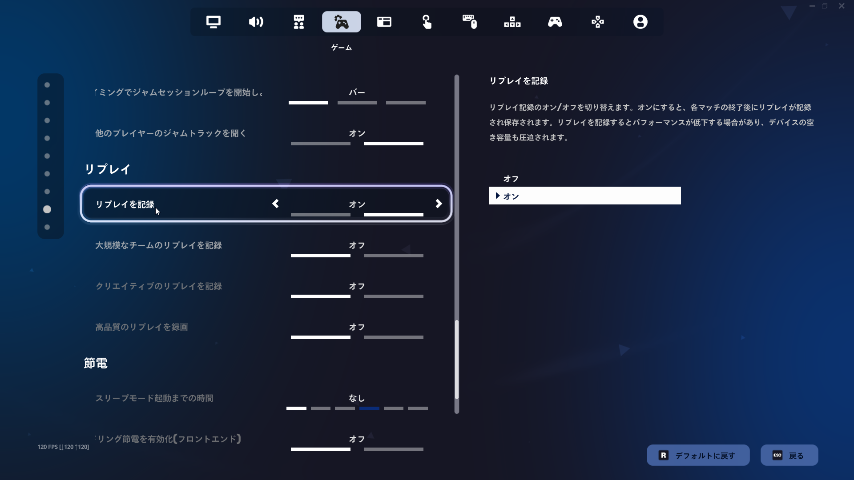Select オフ option in right panel

(x=511, y=179)
